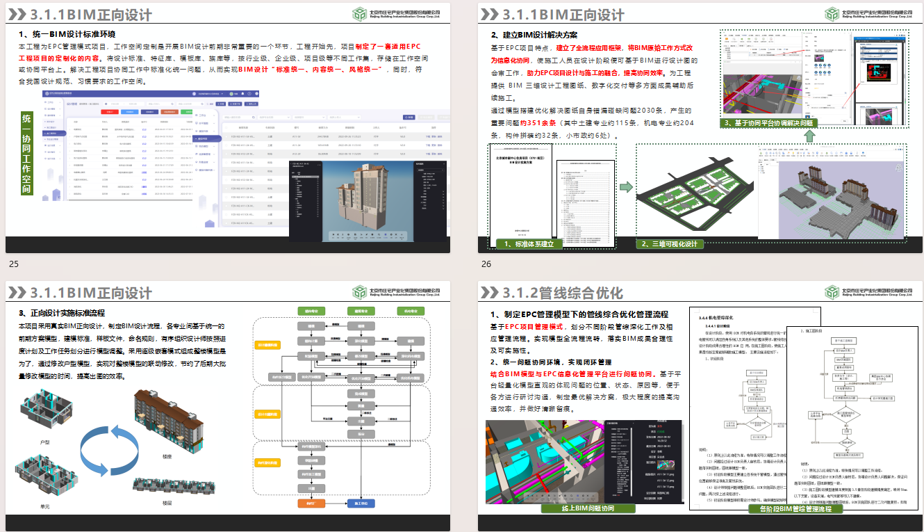Click the double chevron beside 3.1.2管线综合优化 title
924x532 pixels.
[x=489, y=293]
